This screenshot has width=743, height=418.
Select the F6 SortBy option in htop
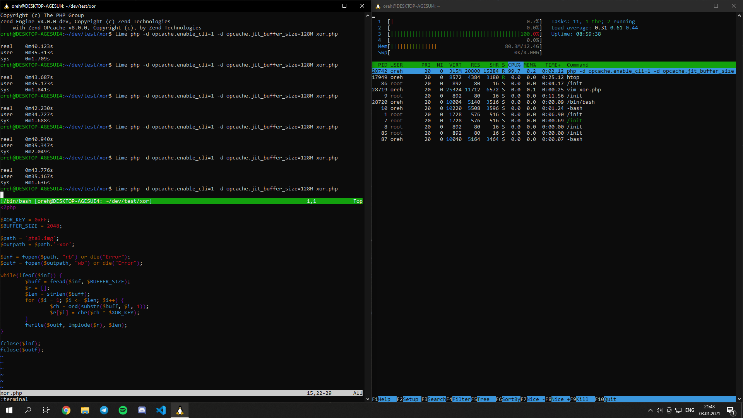(511, 399)
